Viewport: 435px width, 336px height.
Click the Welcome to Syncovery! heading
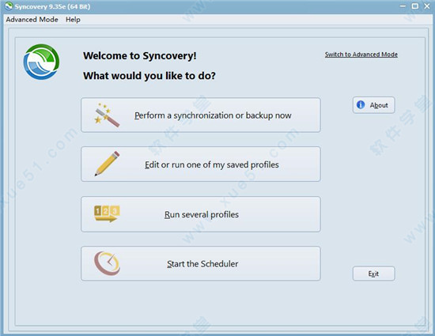[140, 55]
